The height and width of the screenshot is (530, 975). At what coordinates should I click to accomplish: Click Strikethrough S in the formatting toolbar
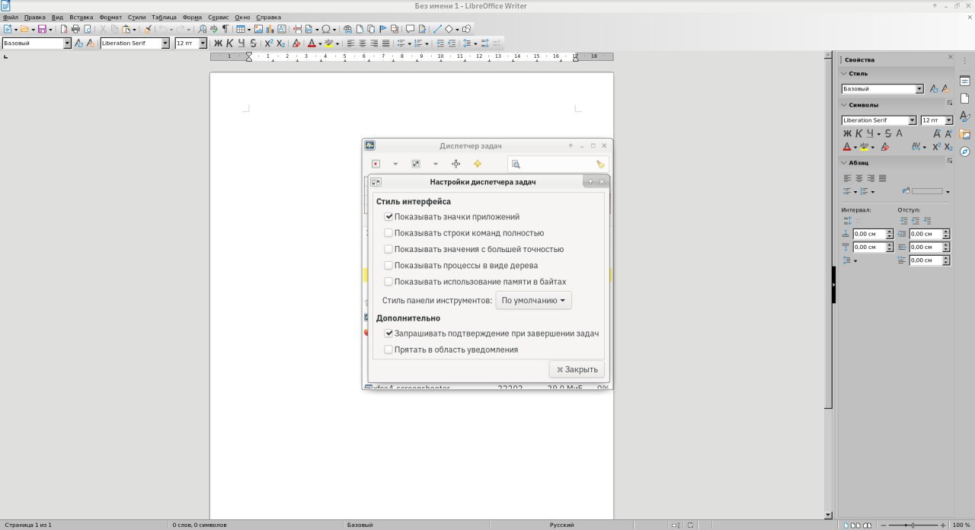pyautogui.click(x=253, y=43)
